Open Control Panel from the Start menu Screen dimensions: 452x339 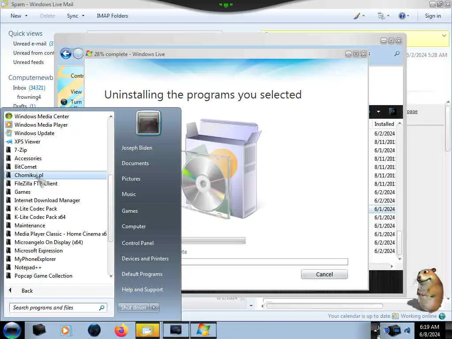pos(138,243)
